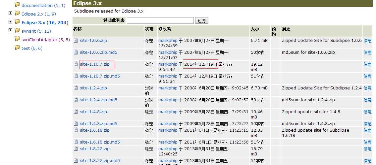376x165 pixels.
Task: Open site-1.0.6.zip.md5 link
Action: pyautogui.click(x=99, y=52)
